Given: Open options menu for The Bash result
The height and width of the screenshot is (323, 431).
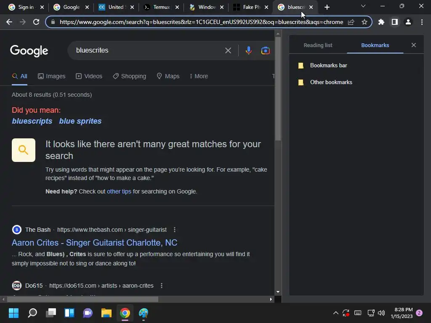Looking at the screenshot, I should point(175,230).
